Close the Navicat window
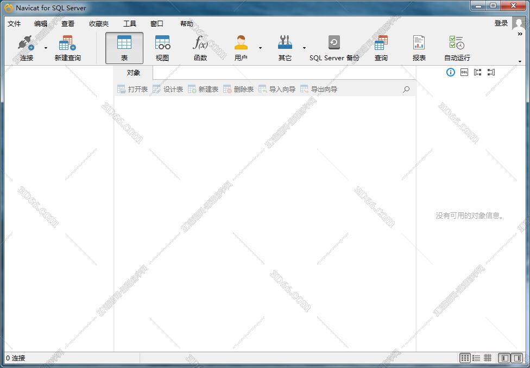 (x=513, y=5)
